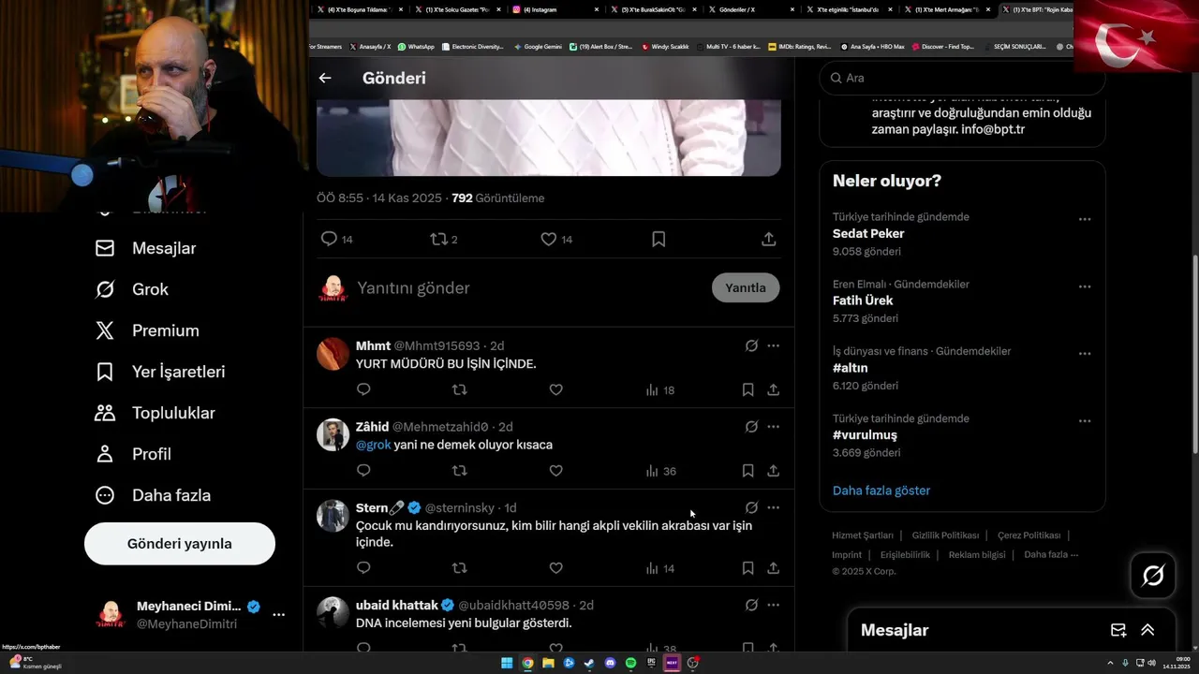The image size is (1199, 674).
Task: Open options for Fatih Ürek trend
Action: point(1085,286)
